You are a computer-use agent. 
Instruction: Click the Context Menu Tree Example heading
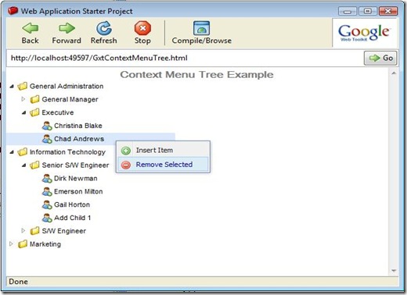(197, 75)
